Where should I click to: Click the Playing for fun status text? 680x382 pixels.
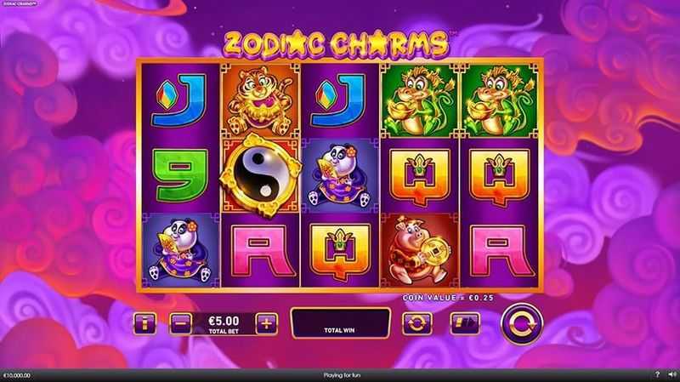click(x=342, y=375)
